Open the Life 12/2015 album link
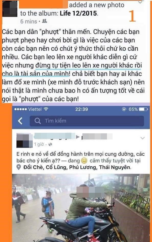The height and width of the screenshot is (242, 152). point(79,13)
